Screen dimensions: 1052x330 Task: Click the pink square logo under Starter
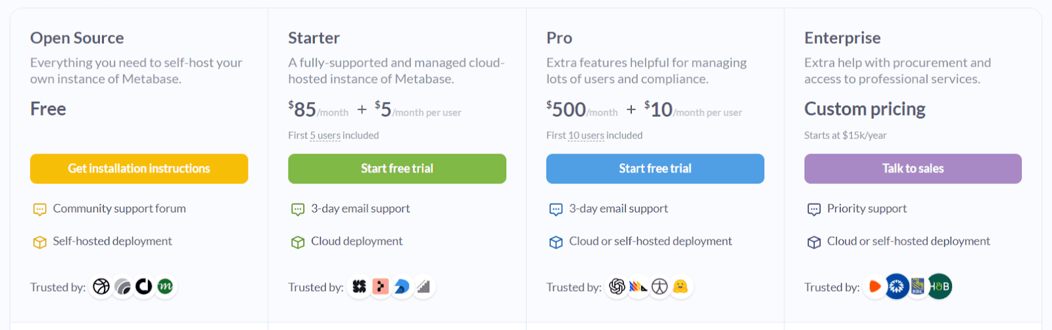point(381,287)
